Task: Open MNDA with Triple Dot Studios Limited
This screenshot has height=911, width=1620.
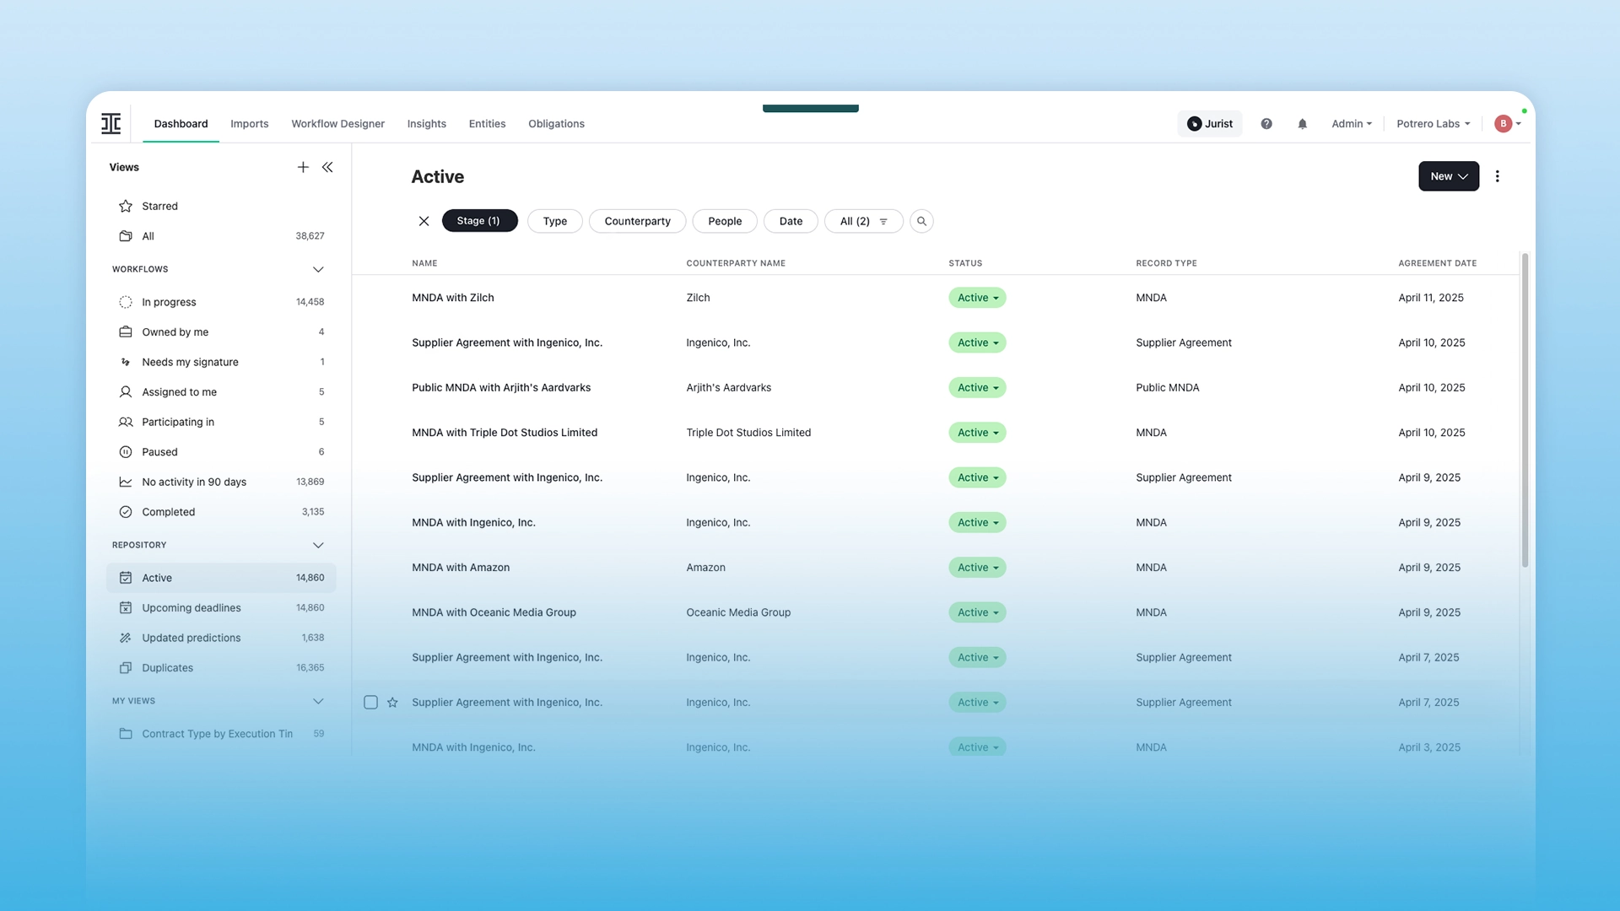Action: point(505,433)
